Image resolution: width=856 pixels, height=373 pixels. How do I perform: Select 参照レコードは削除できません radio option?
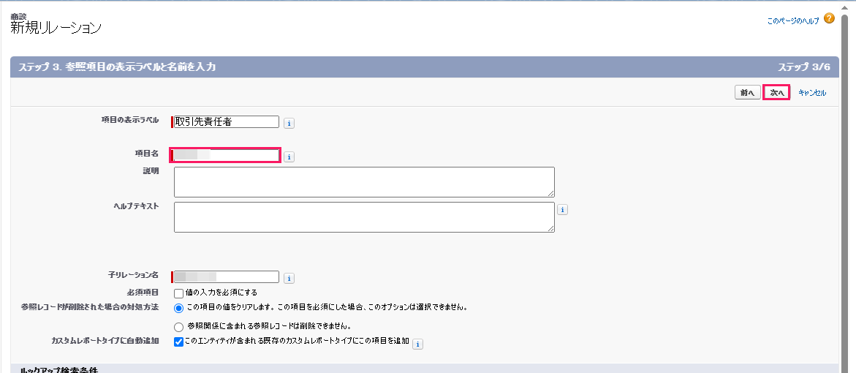179,327
